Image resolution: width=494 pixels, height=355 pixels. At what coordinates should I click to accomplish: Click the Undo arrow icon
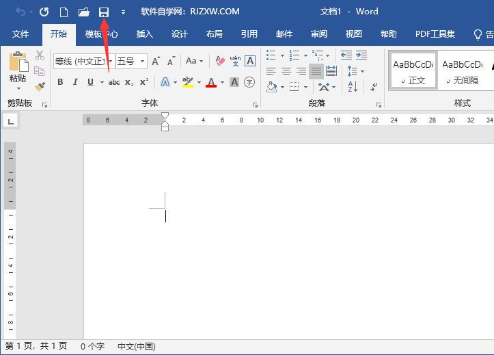coord(20,12)
